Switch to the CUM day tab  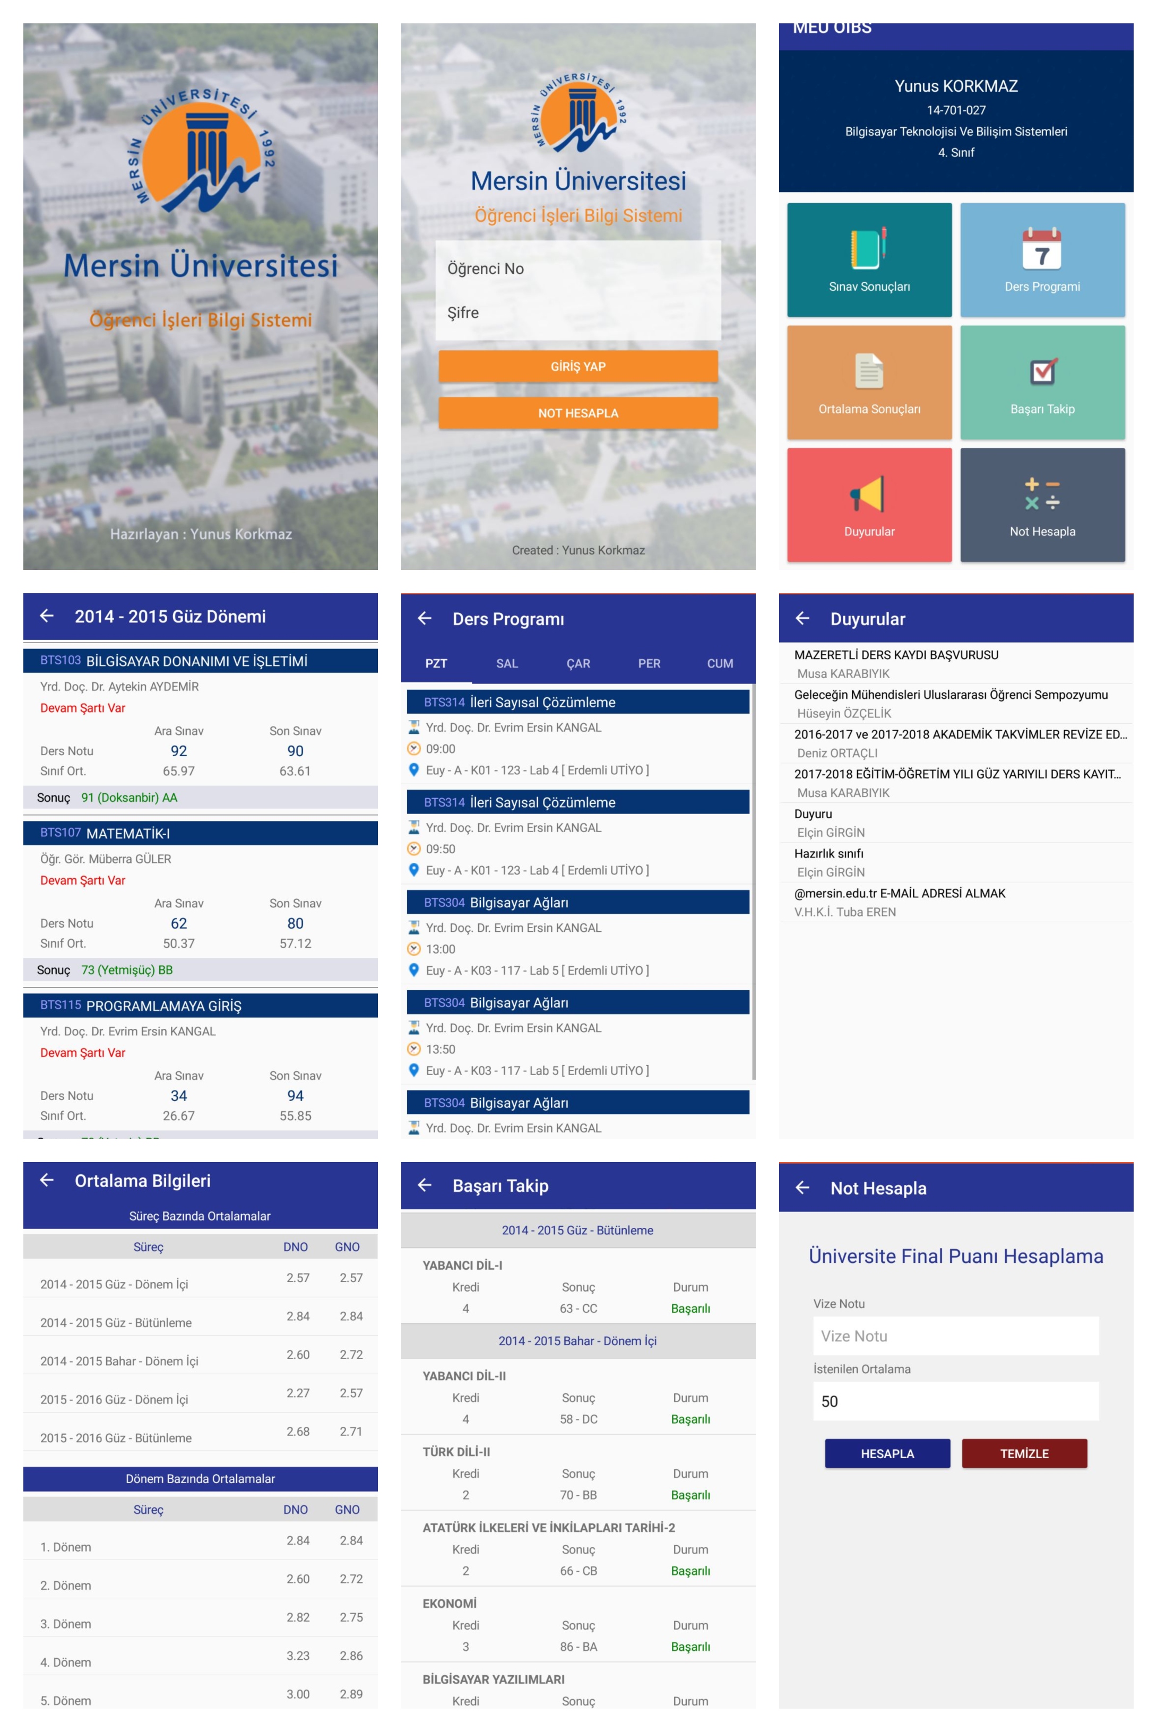pos(720,663)
